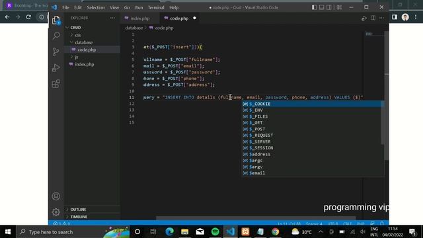Open the Run and Debug view

[56, 67]
